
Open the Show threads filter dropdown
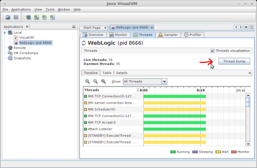164,81
